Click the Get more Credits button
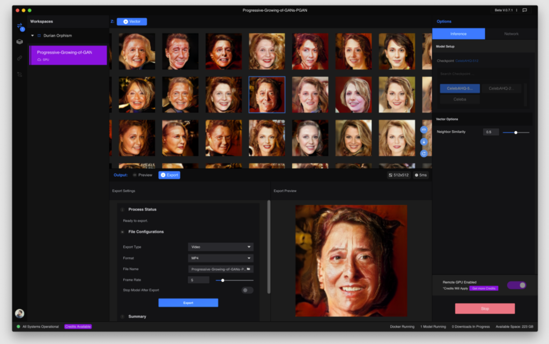The image size is (549, 344). (484, 288)
